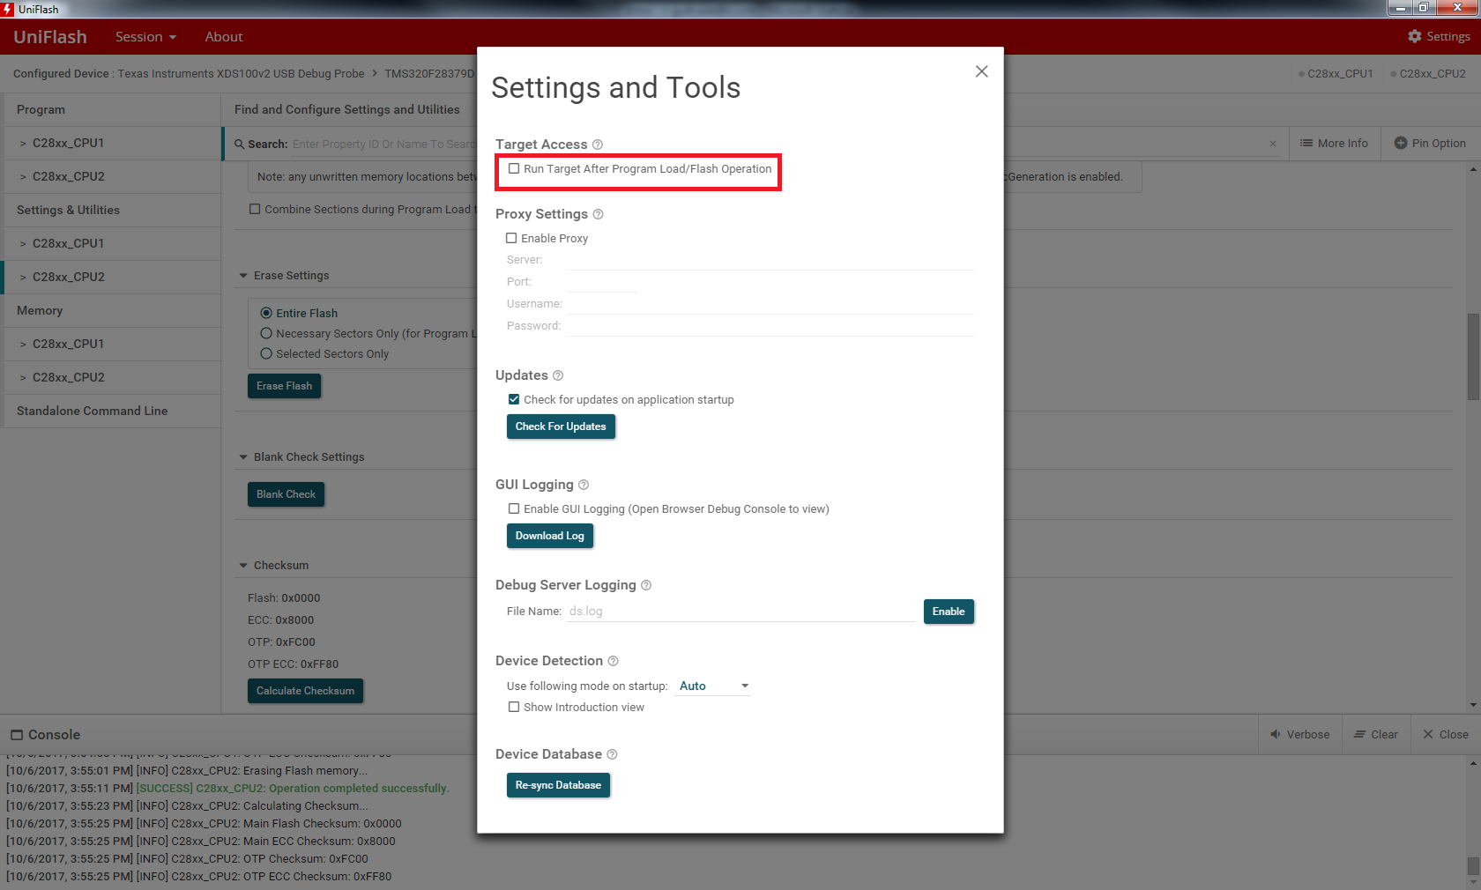This screenshot has height=890, width=1481.
Task: Click the proxy Username input field
Action: pos(769,304)
